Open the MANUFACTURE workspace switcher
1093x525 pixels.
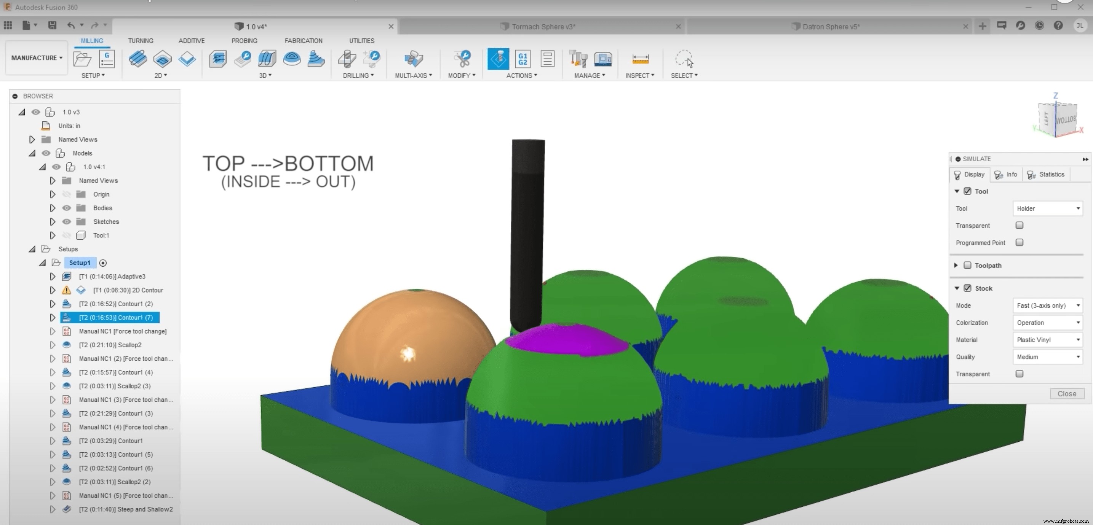pyautogui.click(x=36, y=57)
